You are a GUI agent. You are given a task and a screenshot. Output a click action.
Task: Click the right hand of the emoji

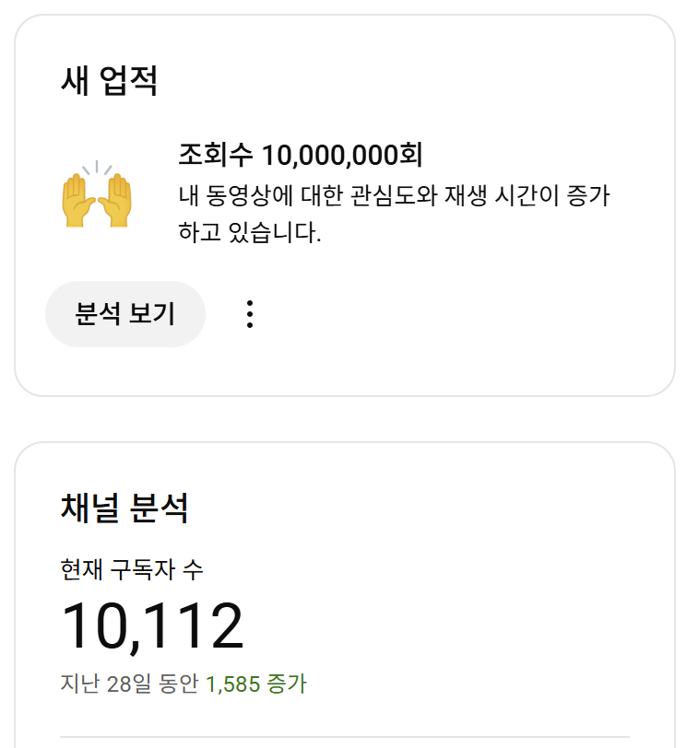tap(115, 201)
